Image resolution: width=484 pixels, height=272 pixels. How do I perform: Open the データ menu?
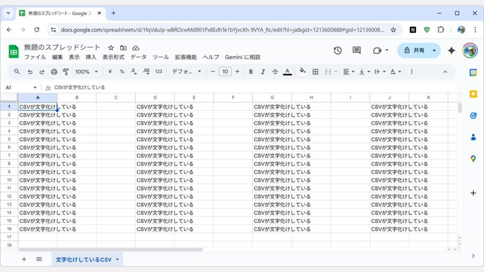click(x=138, y=57)
